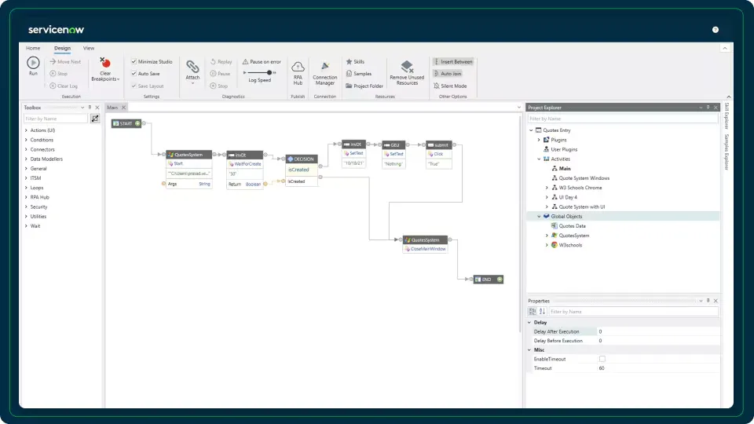Pin the Project Explorer panel
Viewport: 754px width, 424px height.
pyautogui.click(x=708, y=108)
